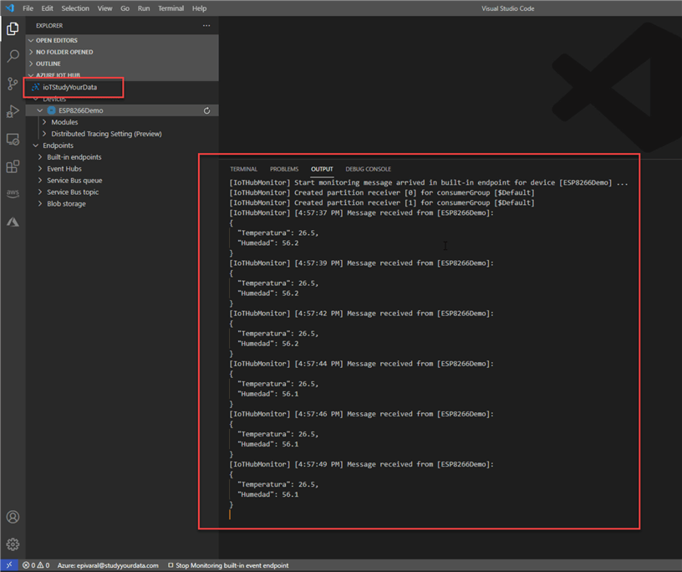Click Stop Monitoring built-in event endpoint
Screen dimensions: 682x572
228,565
